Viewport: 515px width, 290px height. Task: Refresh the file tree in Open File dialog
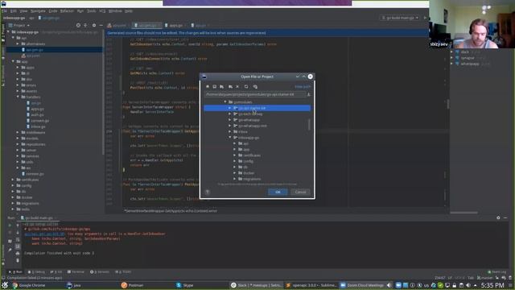[246, 86]
